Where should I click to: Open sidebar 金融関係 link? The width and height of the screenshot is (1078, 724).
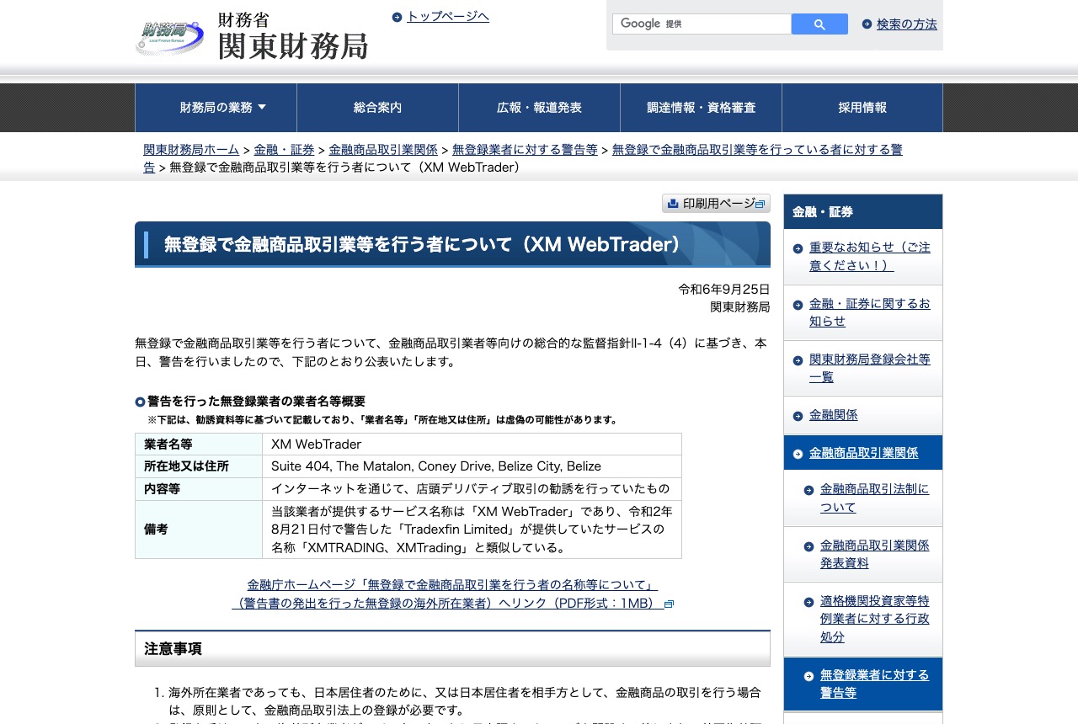coord(834,415)
